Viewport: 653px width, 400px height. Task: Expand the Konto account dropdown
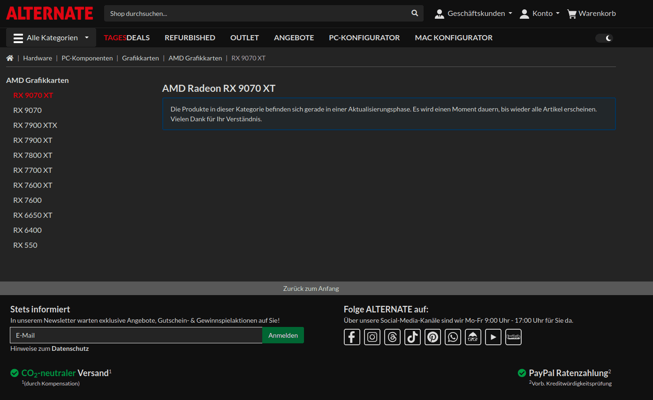click(539, 14)
